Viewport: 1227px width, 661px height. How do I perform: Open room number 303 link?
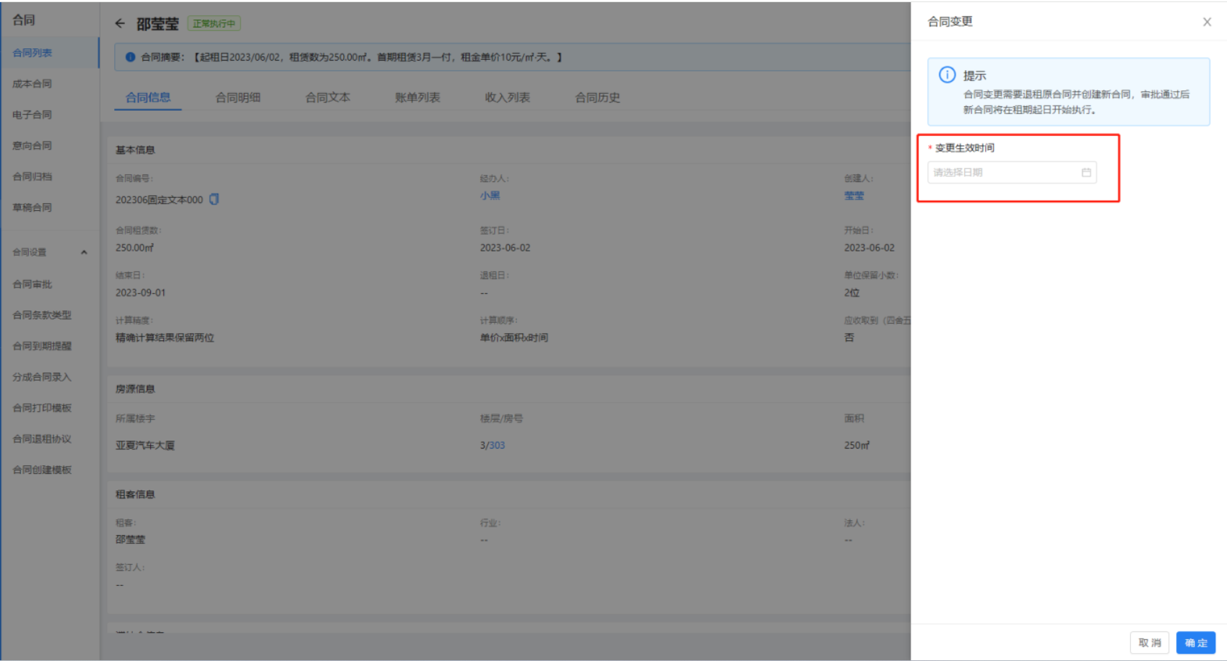coord(497,446)
